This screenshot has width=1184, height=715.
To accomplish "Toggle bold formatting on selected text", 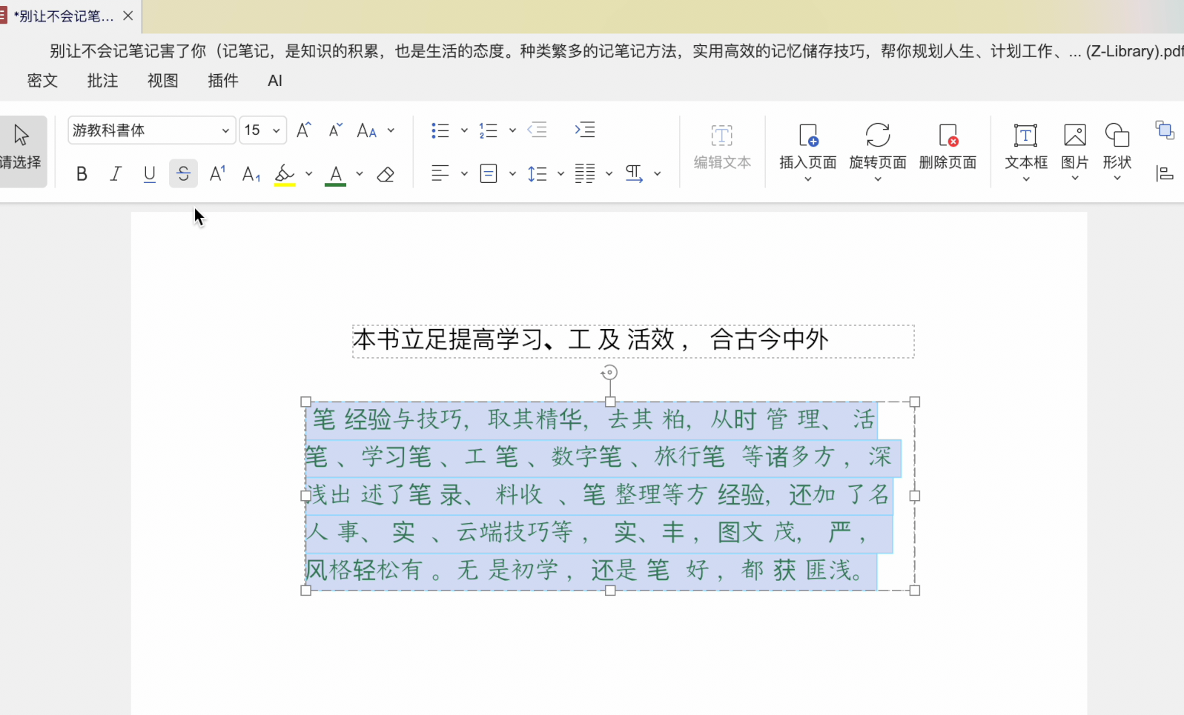I will pos(82,174).
